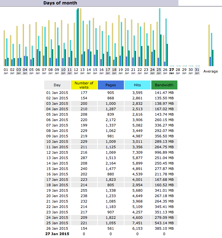Select the "2,172" pages value
This screenshot has width=222, height=238.
pyautogui.click(x=111, y=120)
